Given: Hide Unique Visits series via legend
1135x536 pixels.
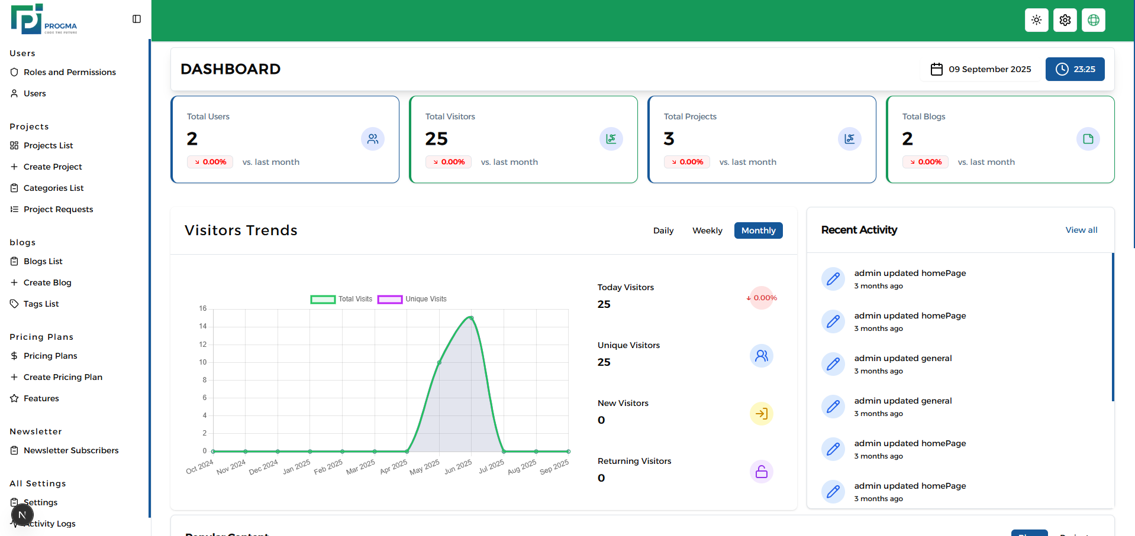Looking at the screenshot, I should pos(390,300).
